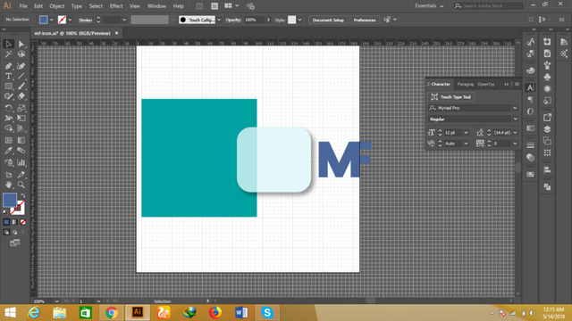Open the Touch Callig brush dropdown

tap(219, 20)
